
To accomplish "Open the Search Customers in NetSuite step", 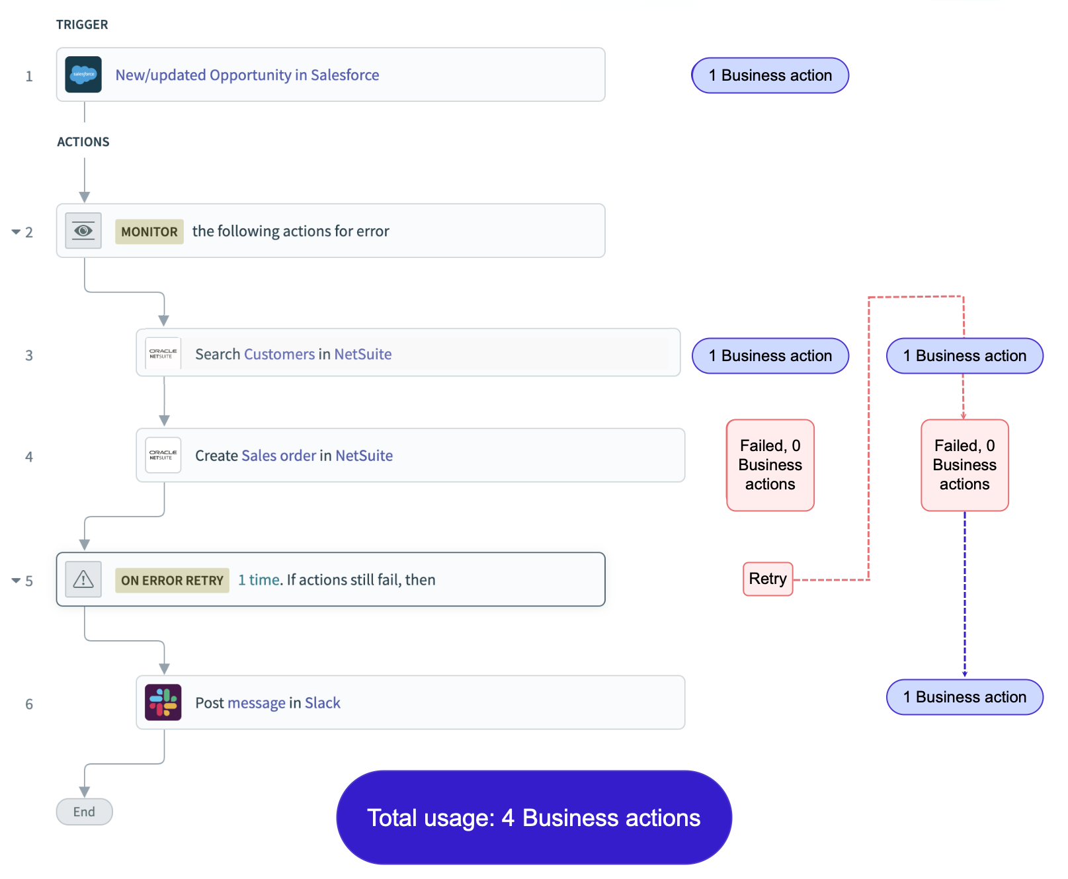I will coord(293,355).
